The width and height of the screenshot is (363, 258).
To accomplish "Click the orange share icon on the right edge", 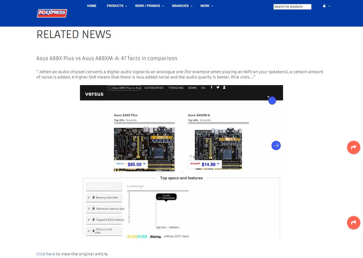I will tap(354, 147).
